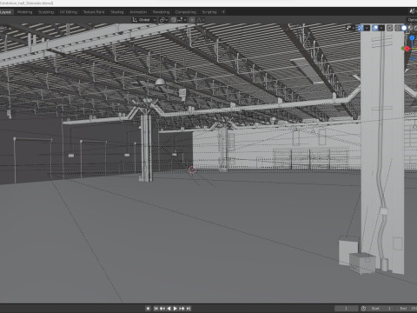
Task: Switch to wireframe viewport shading
Action: click(398, 28)
